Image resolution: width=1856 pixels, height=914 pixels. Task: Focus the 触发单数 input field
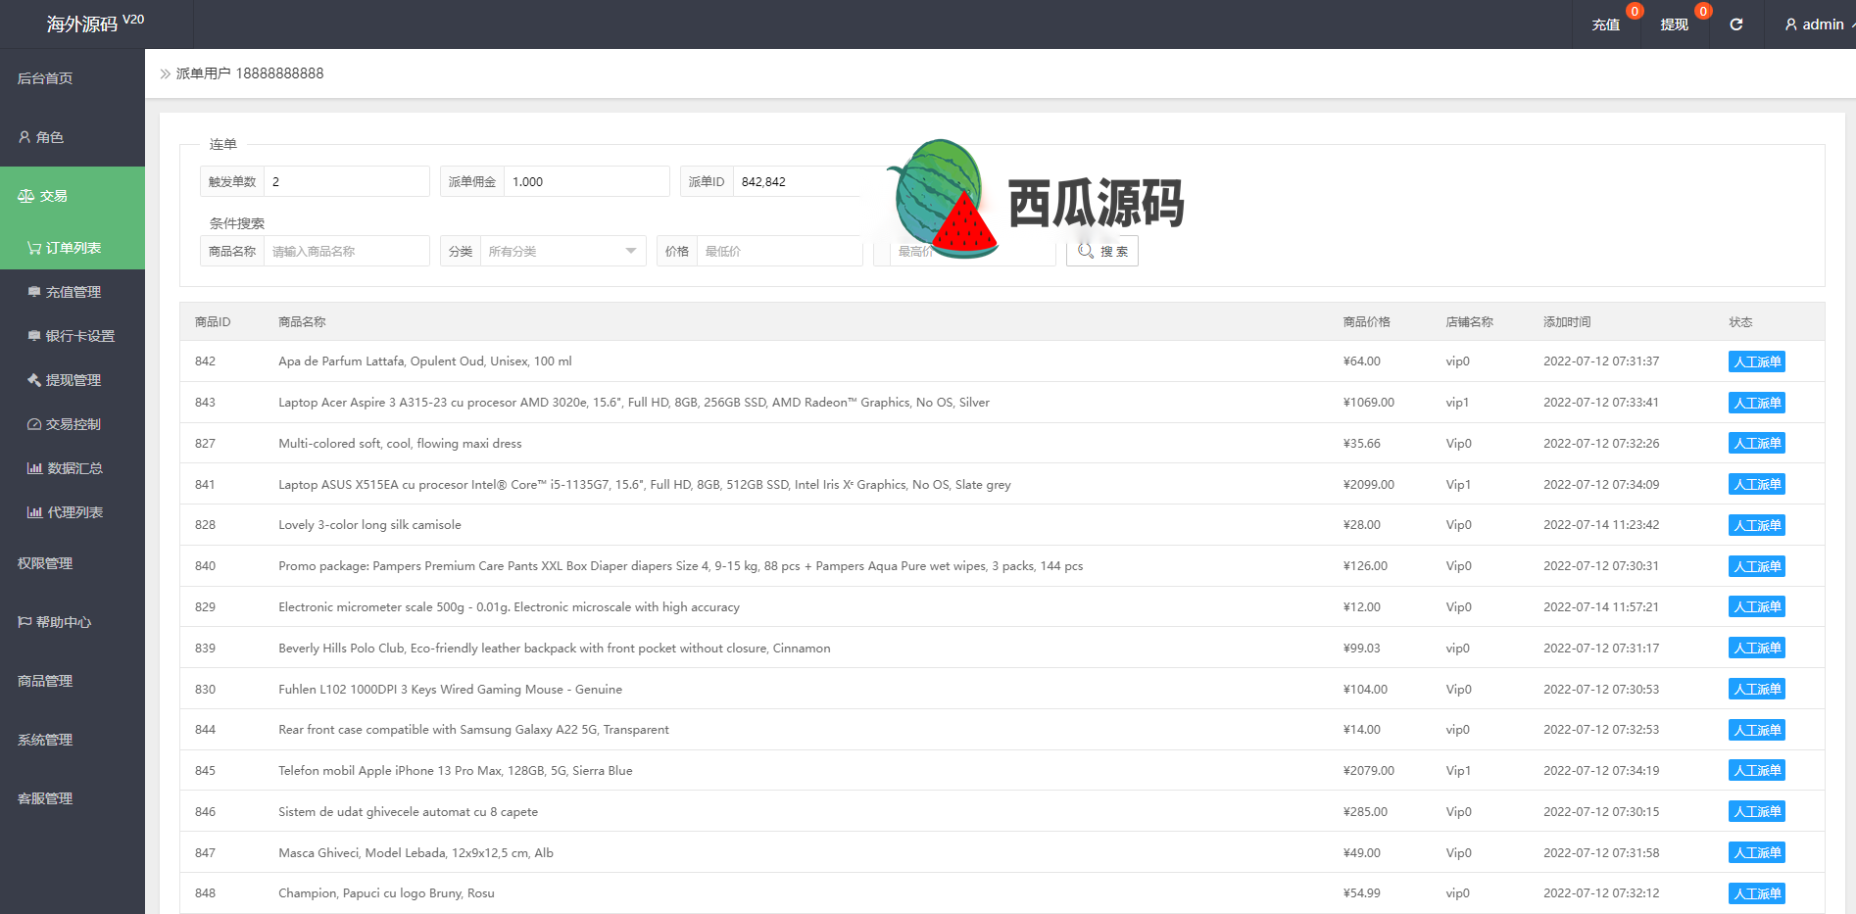[x=346, y=181]
